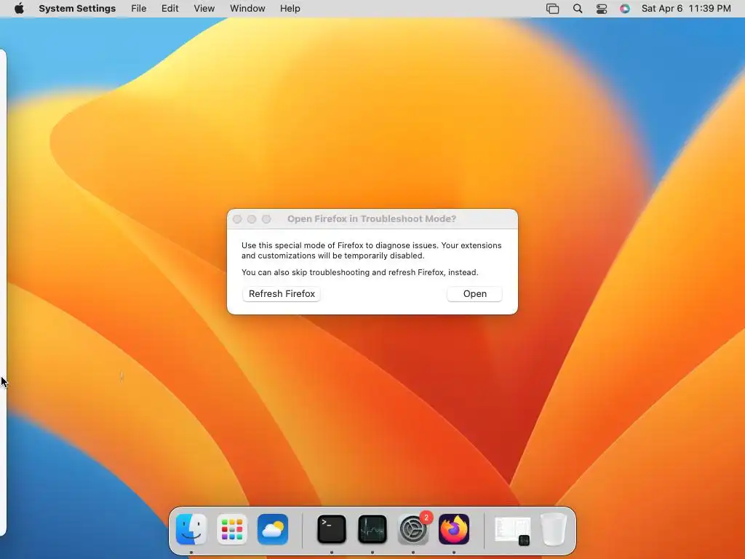Click the date and time clock
The height and width of the screenshot is (559, 745).
(x=686, y=9)
